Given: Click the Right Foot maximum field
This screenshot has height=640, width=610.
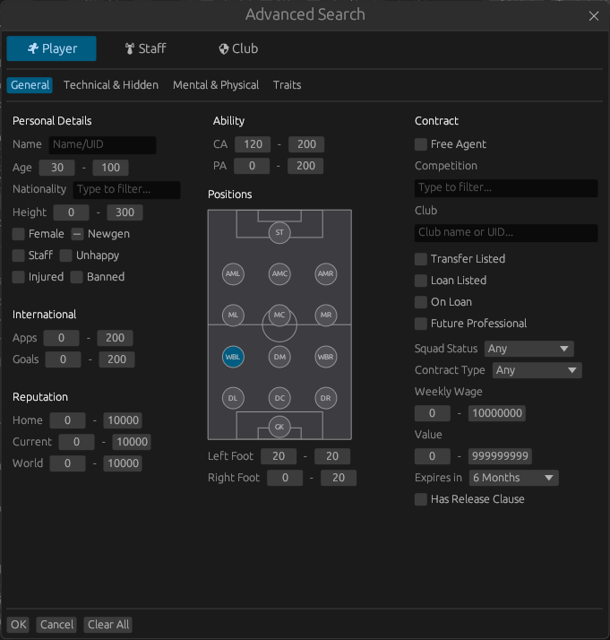Looking at the screenshot, I should pyautogui.click(x=339, y=478).
